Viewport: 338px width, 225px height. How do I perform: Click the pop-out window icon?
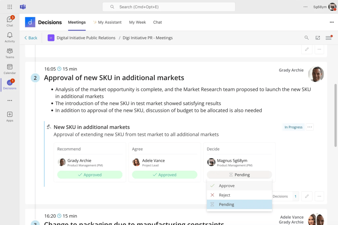tap(318, 38)
